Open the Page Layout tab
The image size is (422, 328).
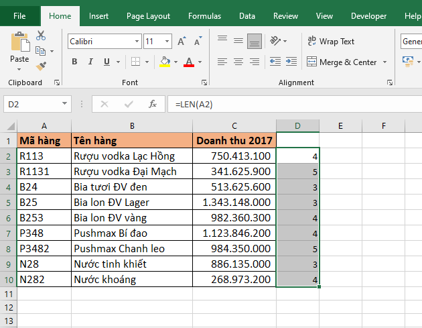click(148, 16)
